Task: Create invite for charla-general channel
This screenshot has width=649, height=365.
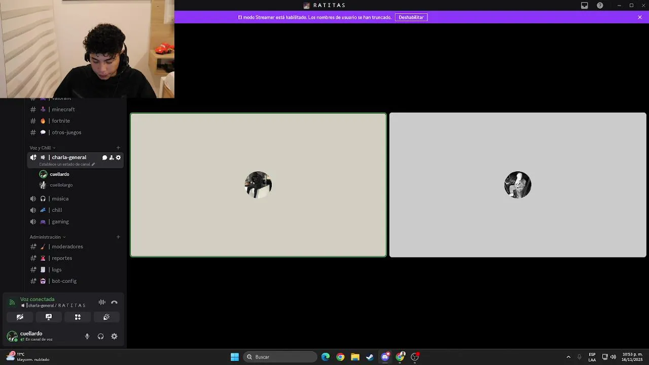Action: click(x=112, y=158)
